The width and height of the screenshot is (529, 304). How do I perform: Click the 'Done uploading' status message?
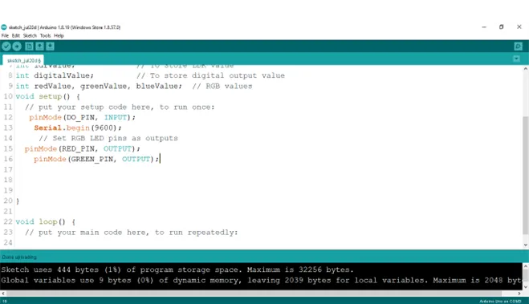tap(19, 257)
